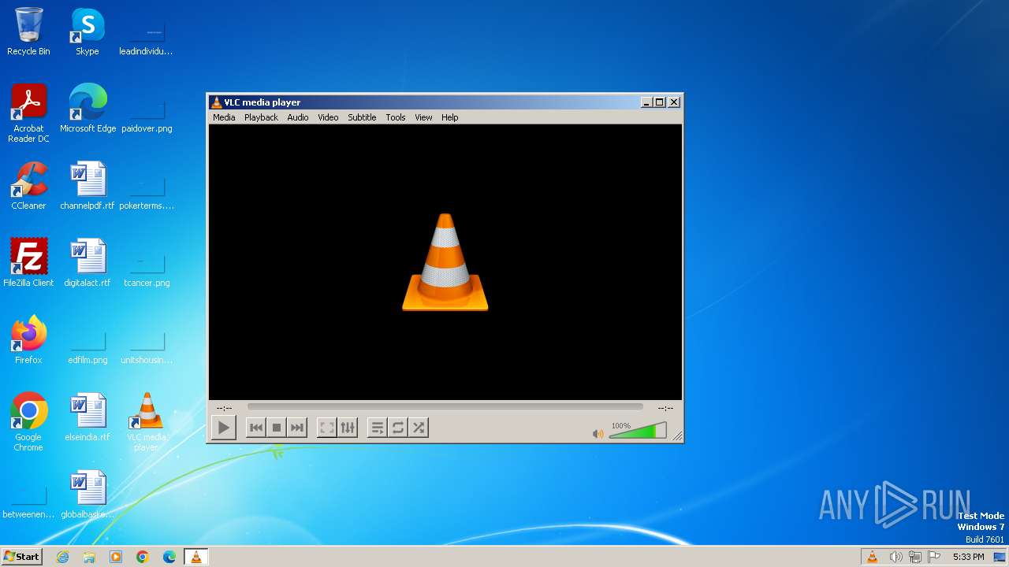Click the Show desktop button
This screenshot has width=1009, height=567.
[1000, 557]
